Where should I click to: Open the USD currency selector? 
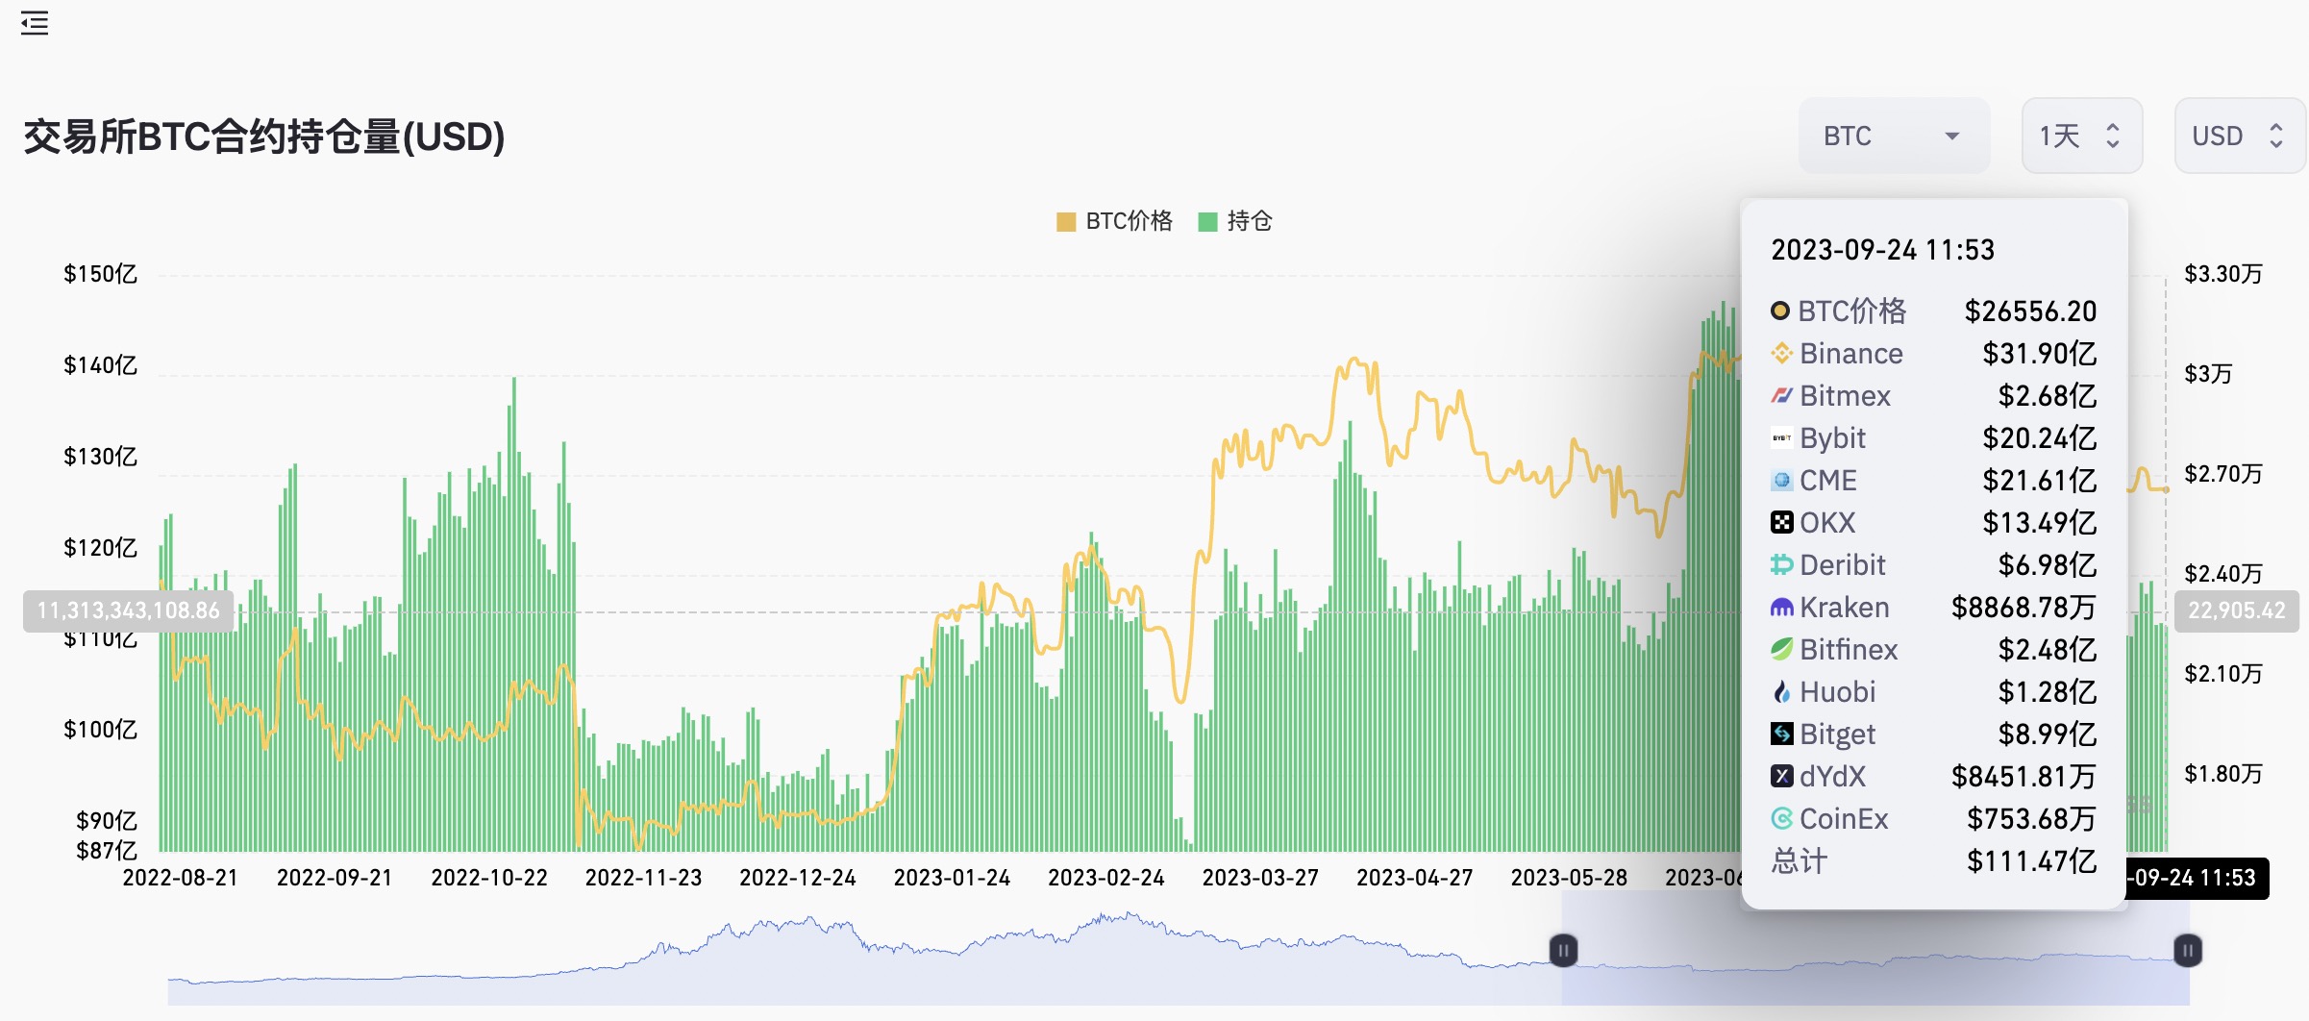(2238, 136)
